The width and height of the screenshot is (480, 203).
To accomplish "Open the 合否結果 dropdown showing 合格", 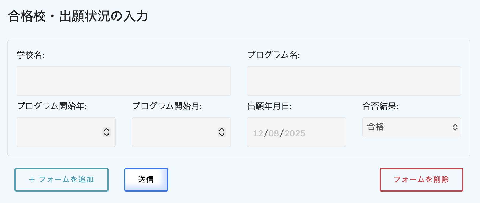I will pyautogui.click(x=411, y=127).
